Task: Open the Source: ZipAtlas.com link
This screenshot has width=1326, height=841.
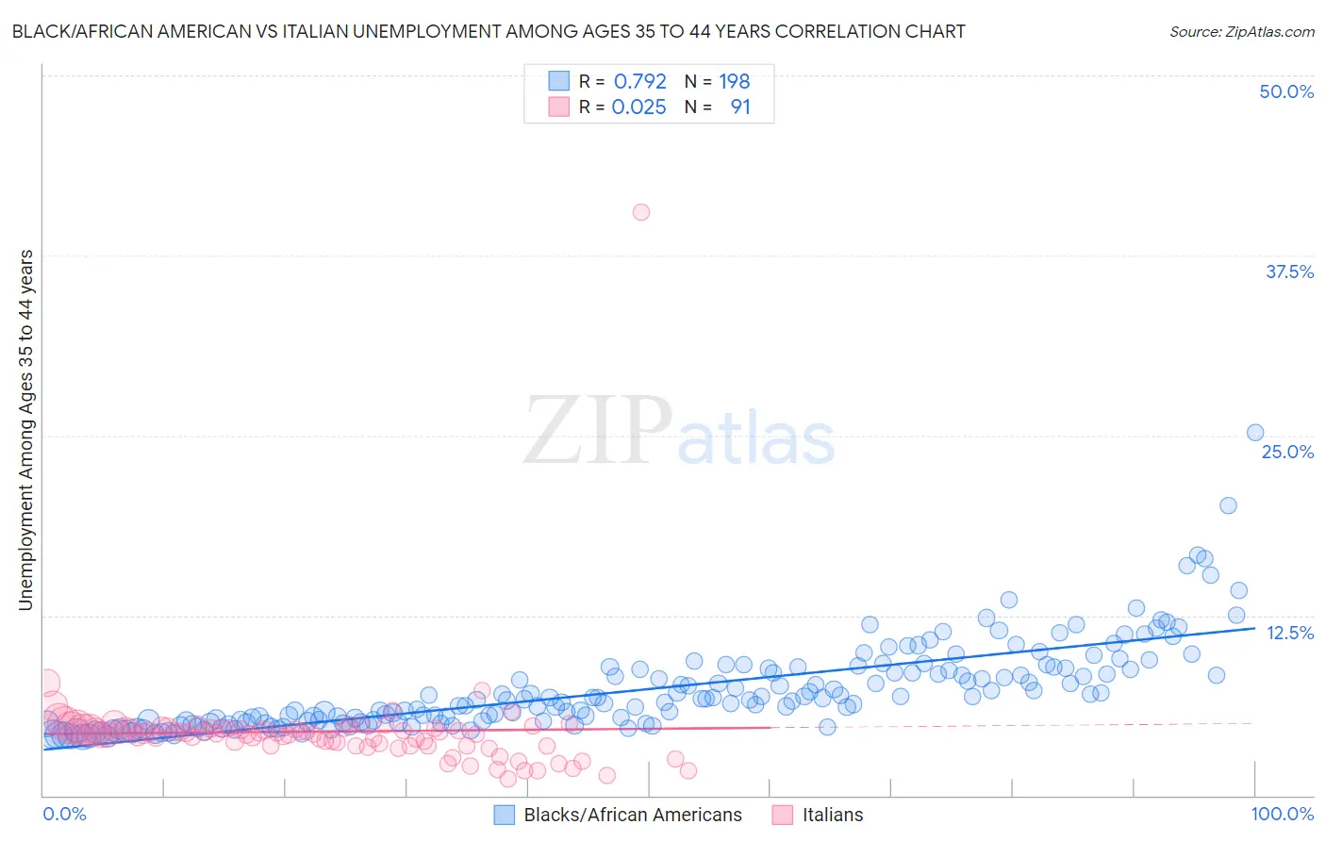Action: tap(1242, 31)
